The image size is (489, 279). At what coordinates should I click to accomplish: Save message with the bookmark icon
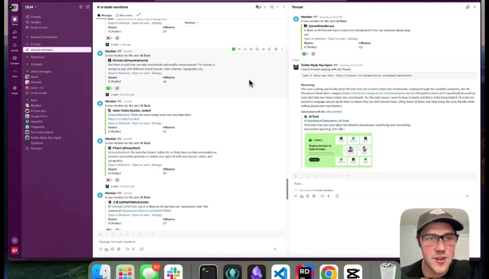click(x=270, y=49)
